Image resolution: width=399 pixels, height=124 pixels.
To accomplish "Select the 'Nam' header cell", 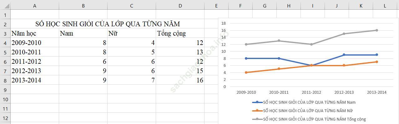I will (83, 33).
